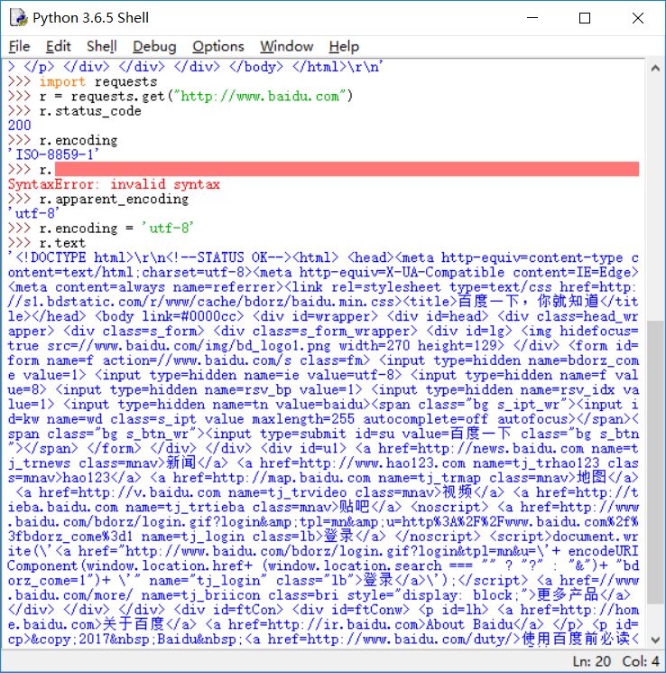Screen dimensions: 666x673
Task: Click the 'import requests' line
Action: 98,81
